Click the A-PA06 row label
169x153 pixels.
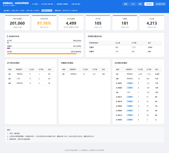tap(119, 88)
